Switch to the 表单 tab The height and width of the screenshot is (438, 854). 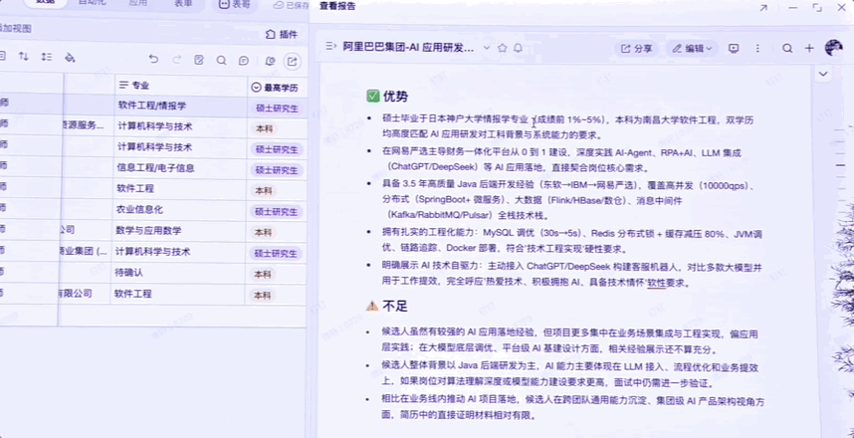[x=184, y=4]
